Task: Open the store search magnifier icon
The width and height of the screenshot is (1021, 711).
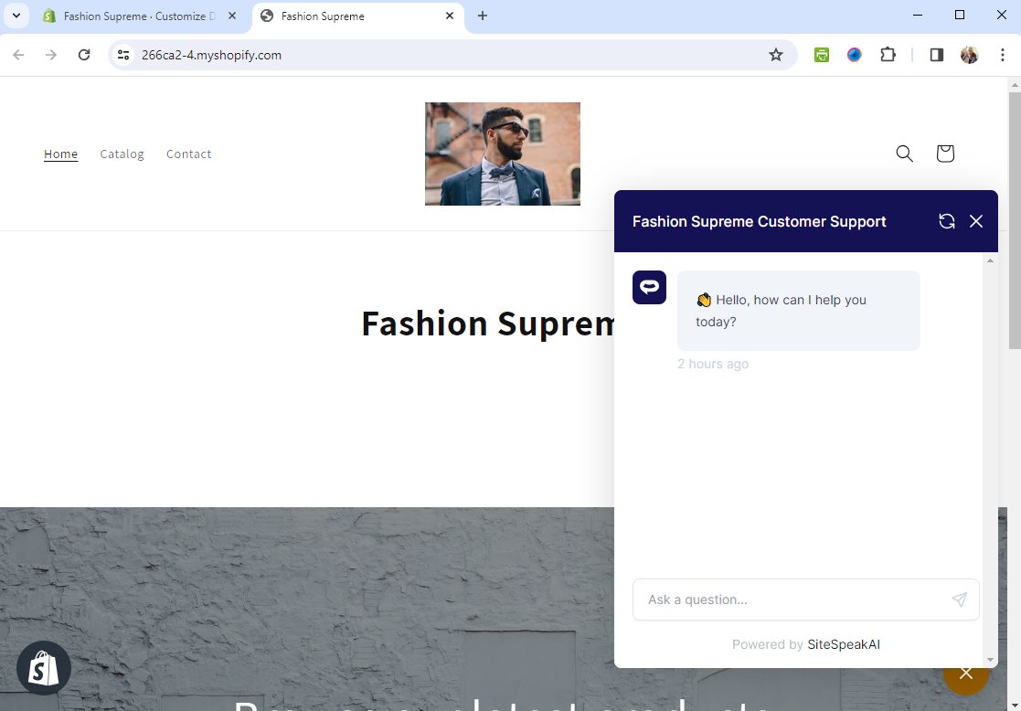Action: pos(904,154)
